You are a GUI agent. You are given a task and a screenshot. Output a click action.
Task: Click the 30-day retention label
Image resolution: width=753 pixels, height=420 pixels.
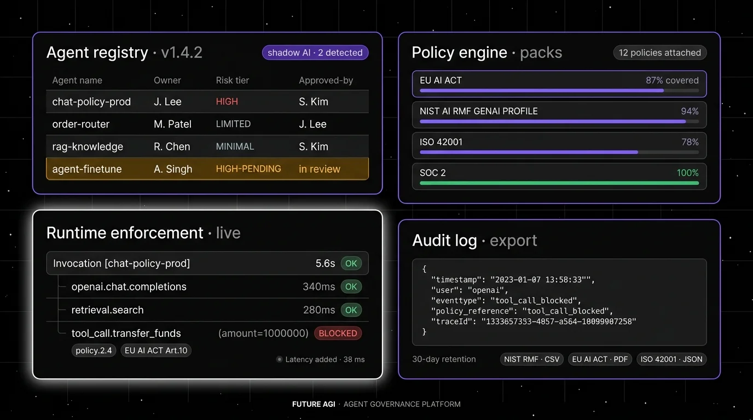tap(444, 359)
